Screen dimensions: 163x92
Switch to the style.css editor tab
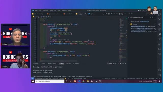pos(93,14)
